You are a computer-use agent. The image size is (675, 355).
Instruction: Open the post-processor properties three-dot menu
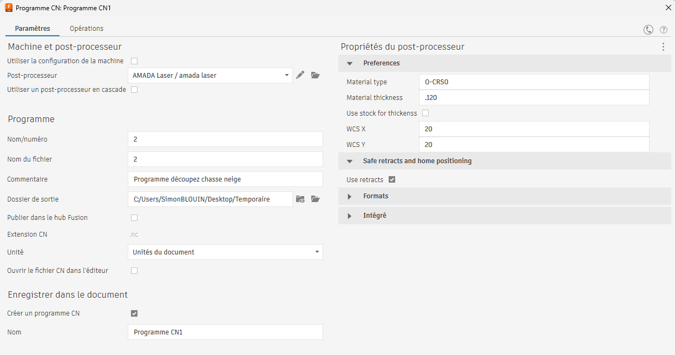click(x=663, y=47)
